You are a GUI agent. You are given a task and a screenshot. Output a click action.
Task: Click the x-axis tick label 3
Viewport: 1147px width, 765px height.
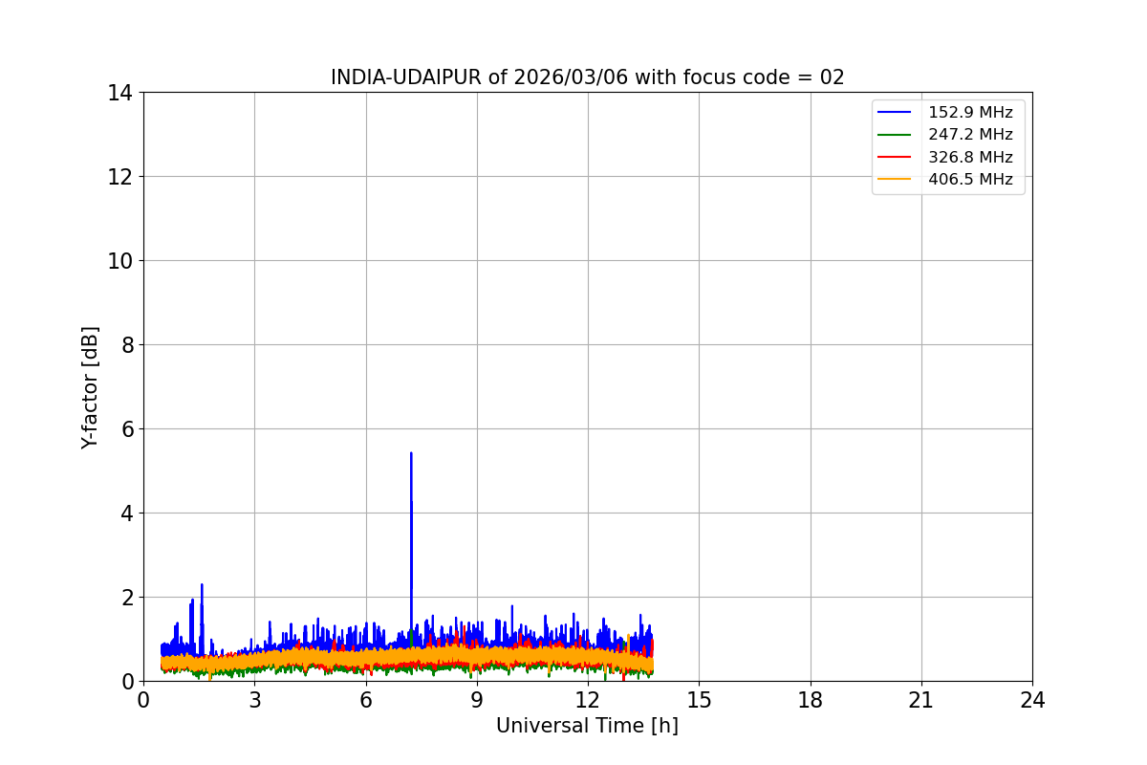click(x=254, y=700)
